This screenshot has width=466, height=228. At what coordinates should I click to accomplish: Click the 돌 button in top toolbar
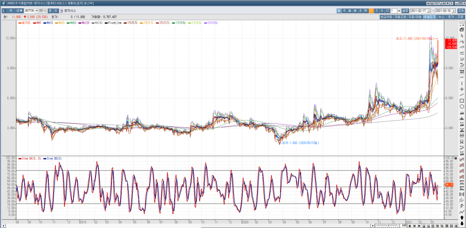[50, 11]
